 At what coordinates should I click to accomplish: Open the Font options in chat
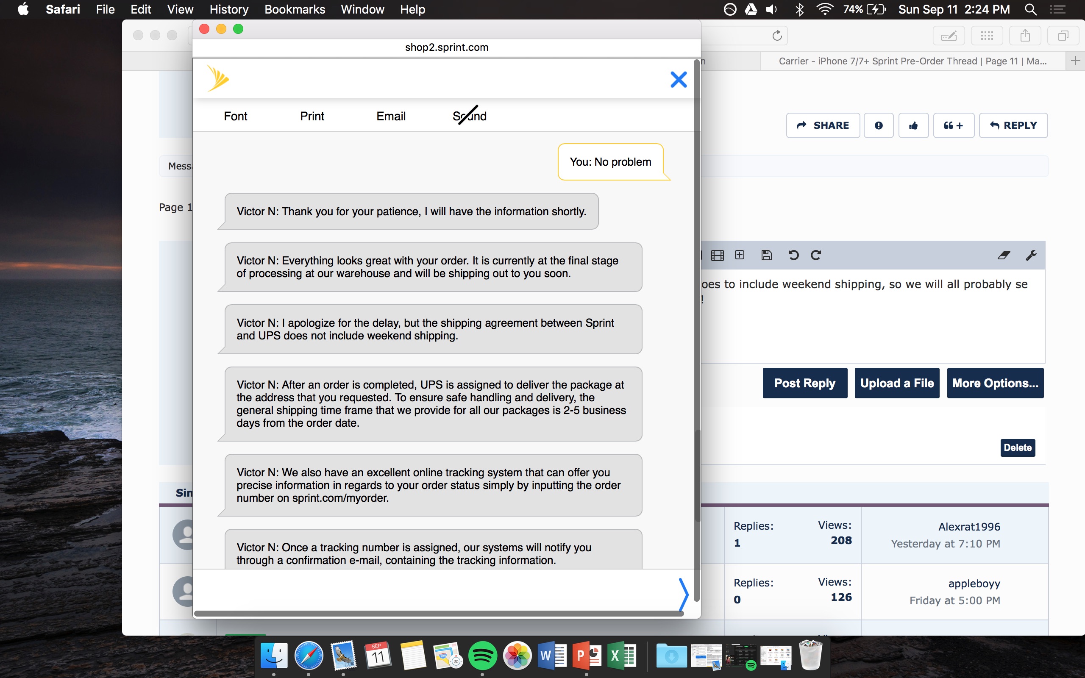235,116
